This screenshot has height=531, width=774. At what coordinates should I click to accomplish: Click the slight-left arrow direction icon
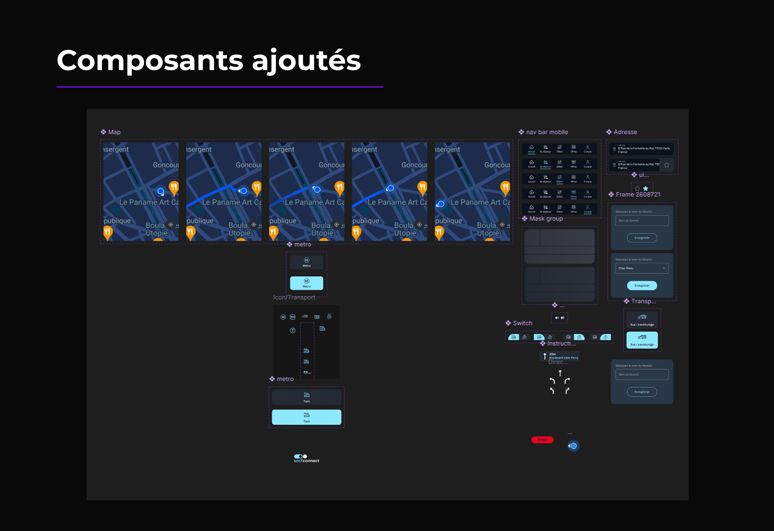tap(552, 391)
